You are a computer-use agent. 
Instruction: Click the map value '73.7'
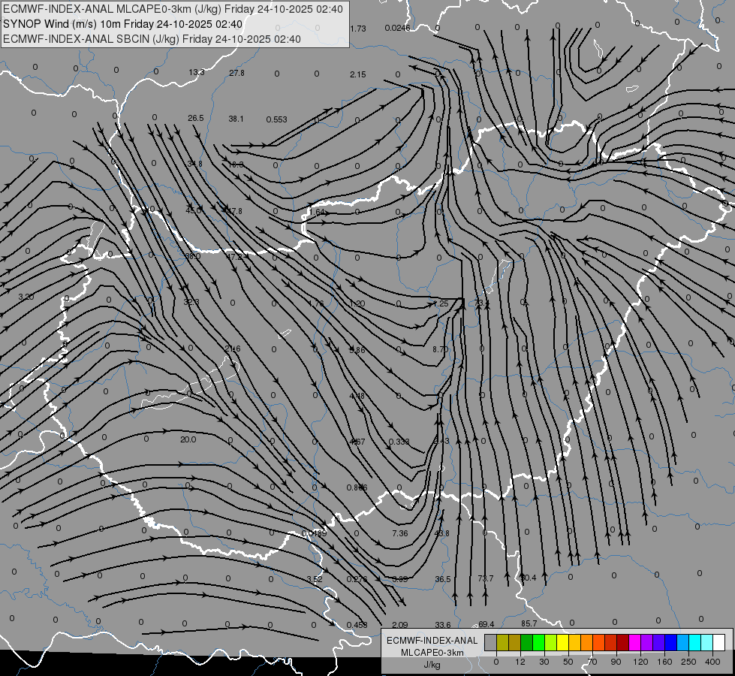coord(486,578)
